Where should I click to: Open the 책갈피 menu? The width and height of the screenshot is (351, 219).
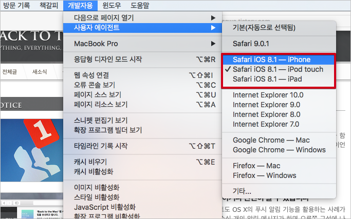[x=49, y=5]
